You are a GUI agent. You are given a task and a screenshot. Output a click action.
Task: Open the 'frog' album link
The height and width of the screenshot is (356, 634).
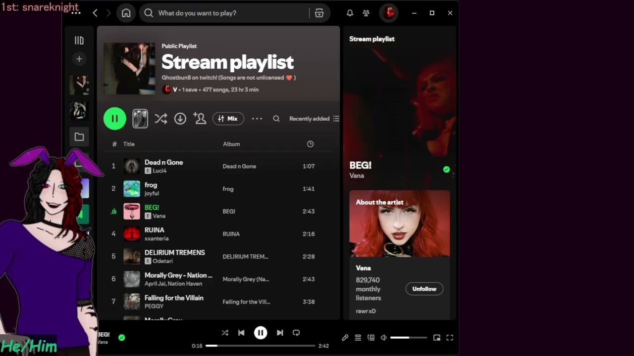[228, 189]
